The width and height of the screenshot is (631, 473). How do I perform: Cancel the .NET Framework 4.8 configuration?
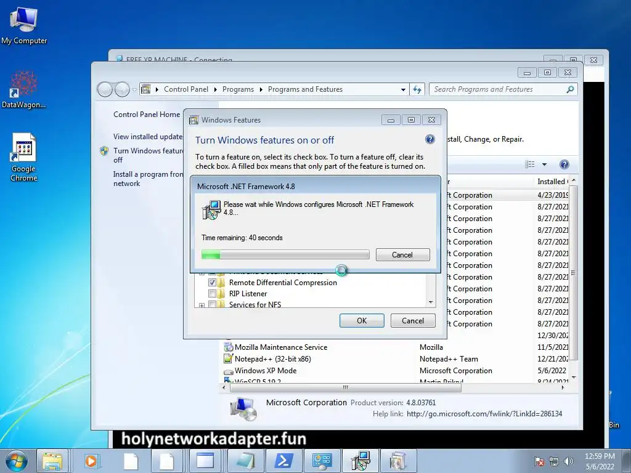pyautogui.click(x=402, y=254)
